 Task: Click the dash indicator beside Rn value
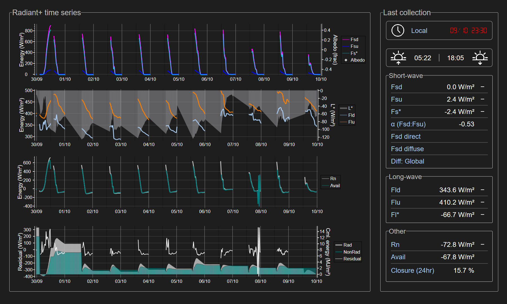tap(482, 245)
